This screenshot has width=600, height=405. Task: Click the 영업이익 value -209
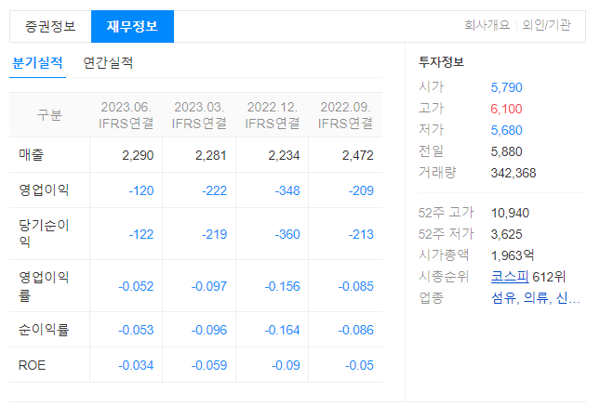pos(361,190)
